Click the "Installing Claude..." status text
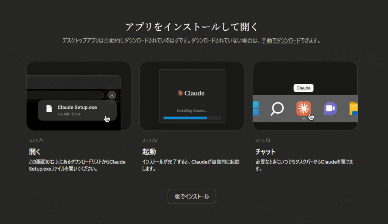This screenshot has width=388, height=224. [x=192, y=111]
